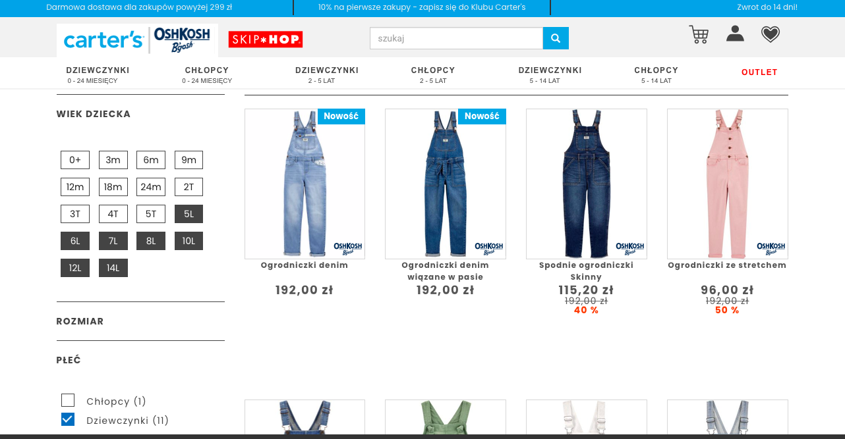Open the Skip Hop brand logo
The height and width of the screenshot is (439, 845).
click(x=266, y=39)
